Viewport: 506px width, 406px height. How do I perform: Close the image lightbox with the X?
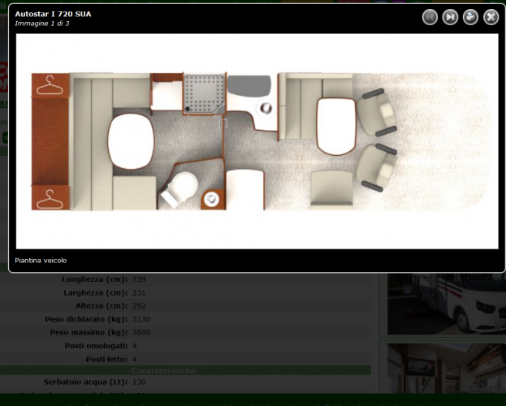click(491, 17)
